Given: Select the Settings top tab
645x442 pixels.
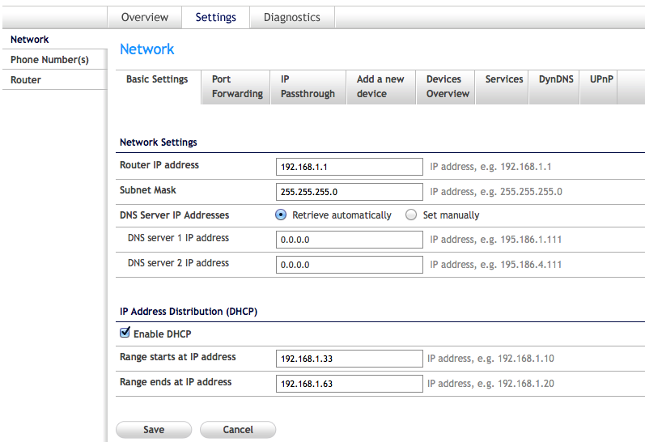Looking at the screenshot, I should (215, 17).
